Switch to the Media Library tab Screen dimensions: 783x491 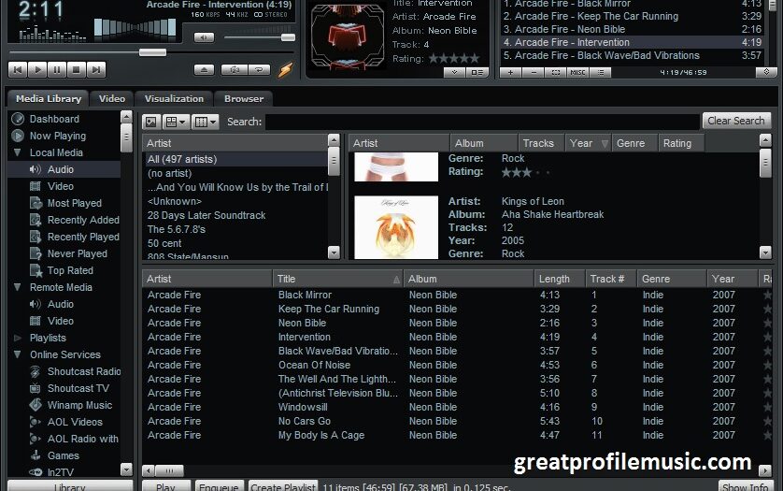pyautogui.click(x=49, y=98)
